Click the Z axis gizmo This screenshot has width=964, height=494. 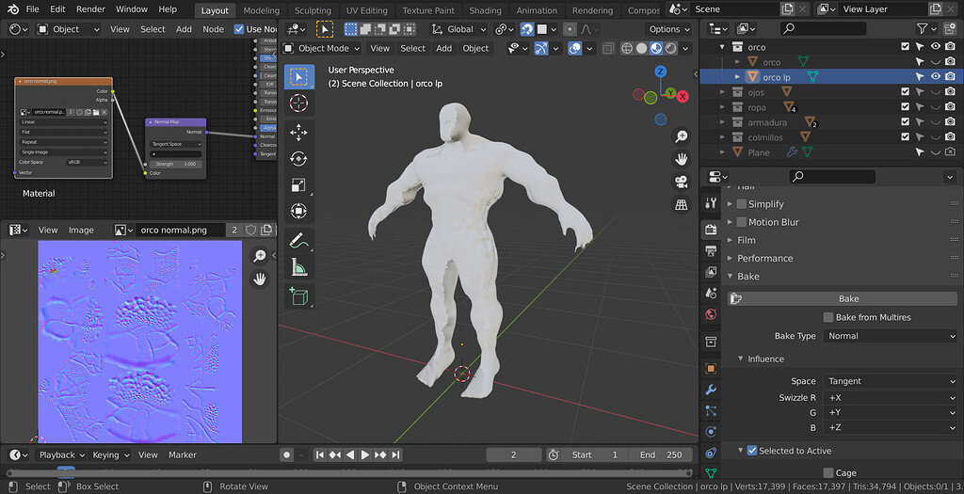[660, 72]
